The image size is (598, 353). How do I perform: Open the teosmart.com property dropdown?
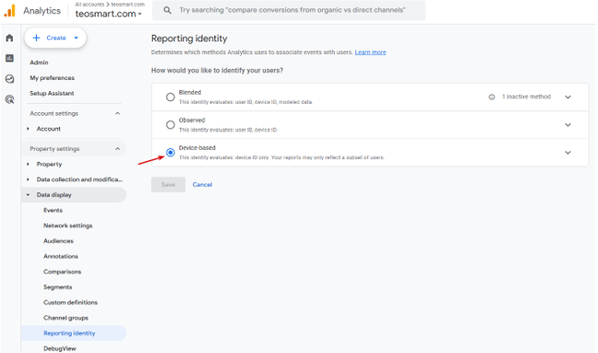[109, 14]
